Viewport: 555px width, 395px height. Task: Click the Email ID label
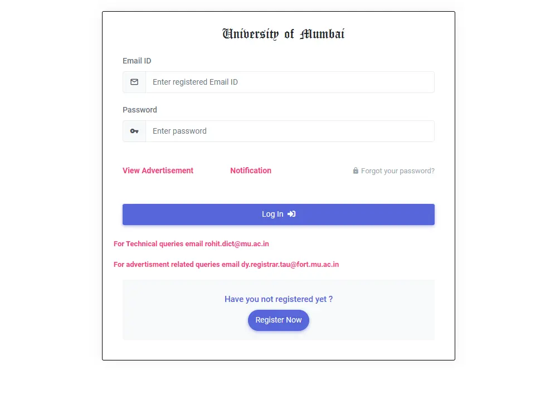click(137, 61)
